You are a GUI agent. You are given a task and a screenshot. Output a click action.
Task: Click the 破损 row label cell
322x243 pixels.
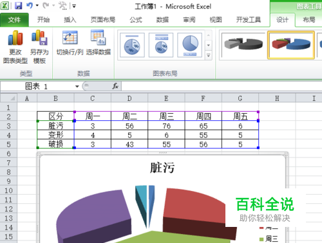(55, 144)
